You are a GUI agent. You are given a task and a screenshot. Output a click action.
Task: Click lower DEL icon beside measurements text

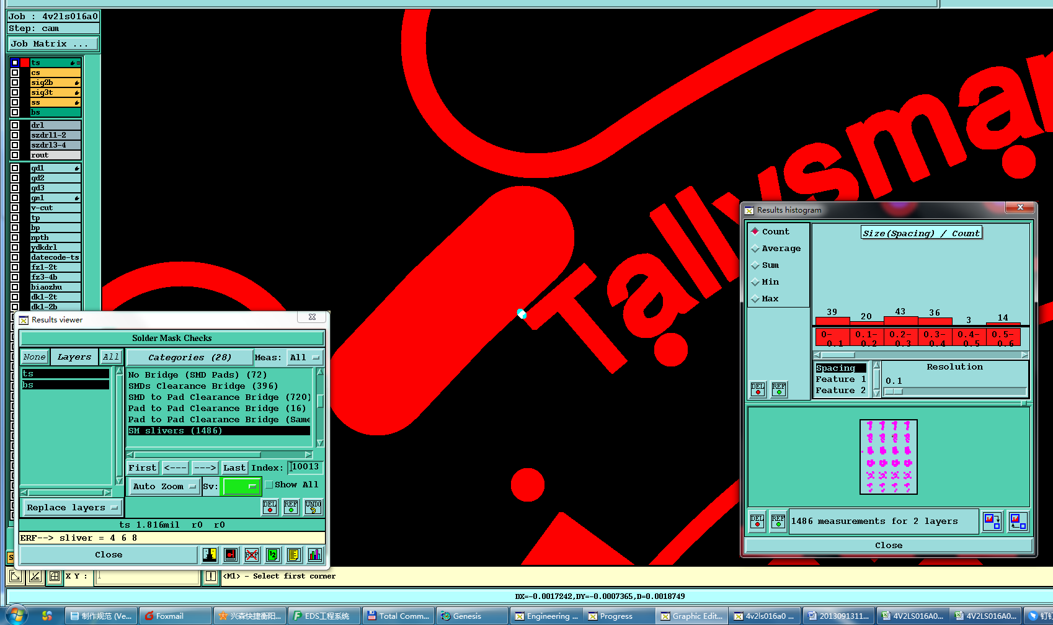pos(757,521)
